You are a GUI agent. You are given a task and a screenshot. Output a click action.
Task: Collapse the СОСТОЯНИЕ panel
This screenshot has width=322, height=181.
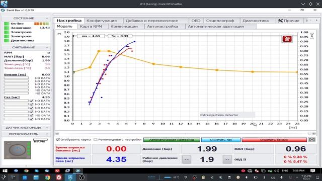(x=47, y=18)
